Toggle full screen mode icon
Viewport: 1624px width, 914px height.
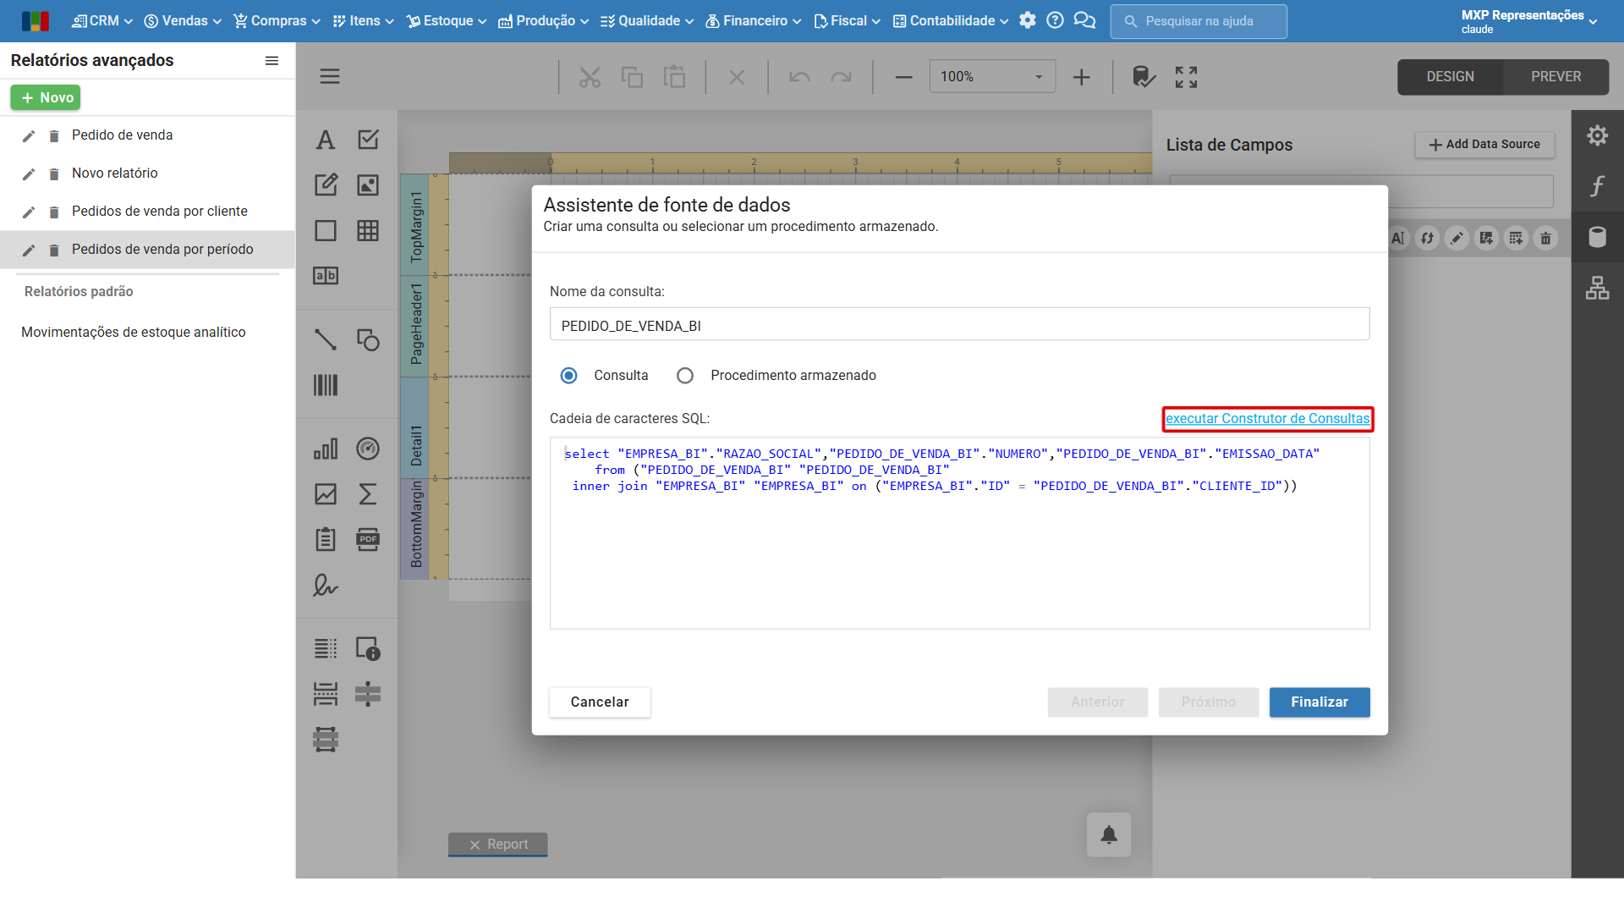click(x=1186, y=77)
